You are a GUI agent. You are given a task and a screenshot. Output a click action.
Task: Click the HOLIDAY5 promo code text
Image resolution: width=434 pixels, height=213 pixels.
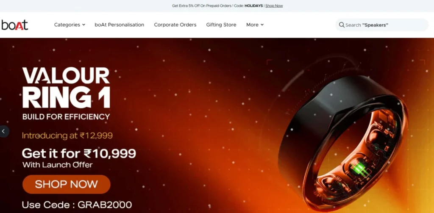253,6
